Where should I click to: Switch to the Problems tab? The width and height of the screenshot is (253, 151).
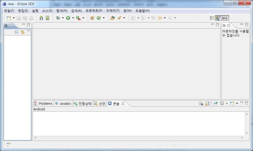pyautogui.click(x=43, y=103)
